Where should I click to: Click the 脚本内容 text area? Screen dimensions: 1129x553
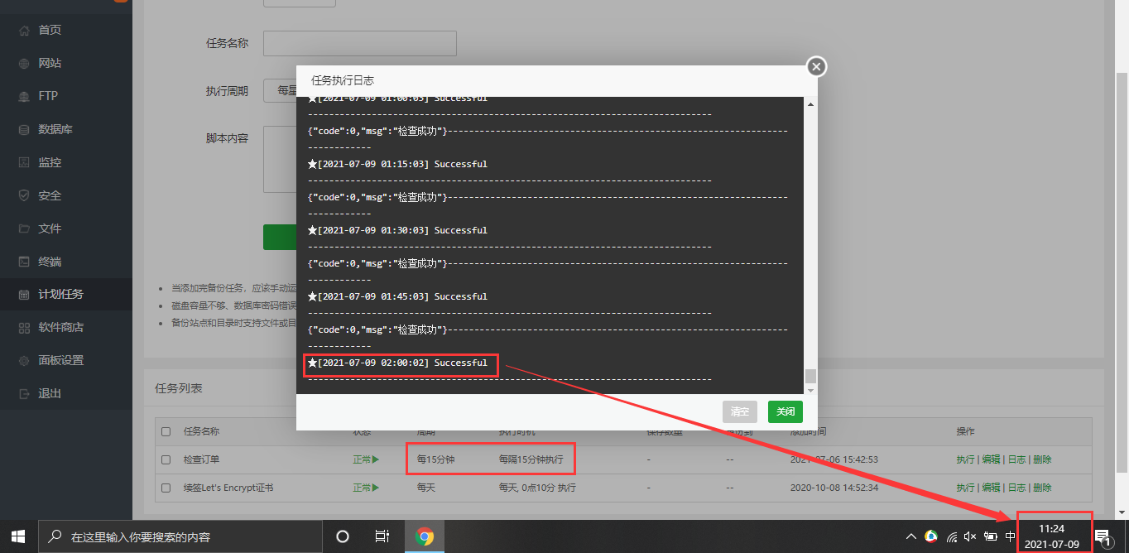click(x=280, y=159)
